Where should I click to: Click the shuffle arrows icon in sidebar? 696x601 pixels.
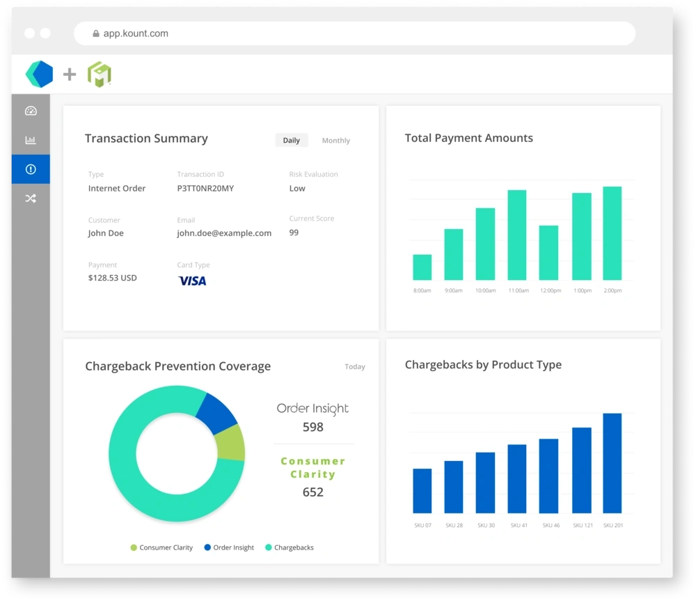[31, 198]
